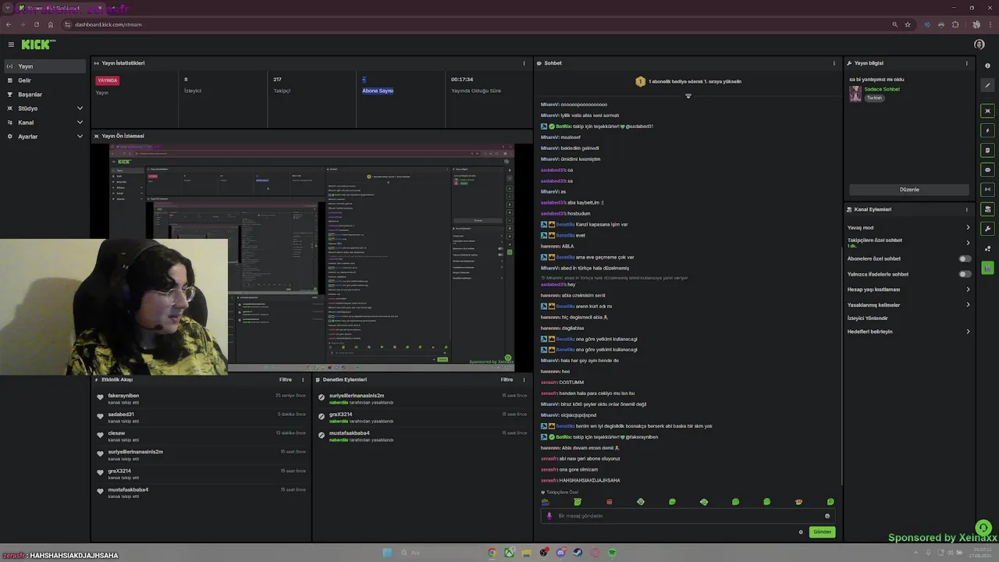999x562 pixels.
Task: Open Yasaklanmış kelimeler settings
Action: 909,305
